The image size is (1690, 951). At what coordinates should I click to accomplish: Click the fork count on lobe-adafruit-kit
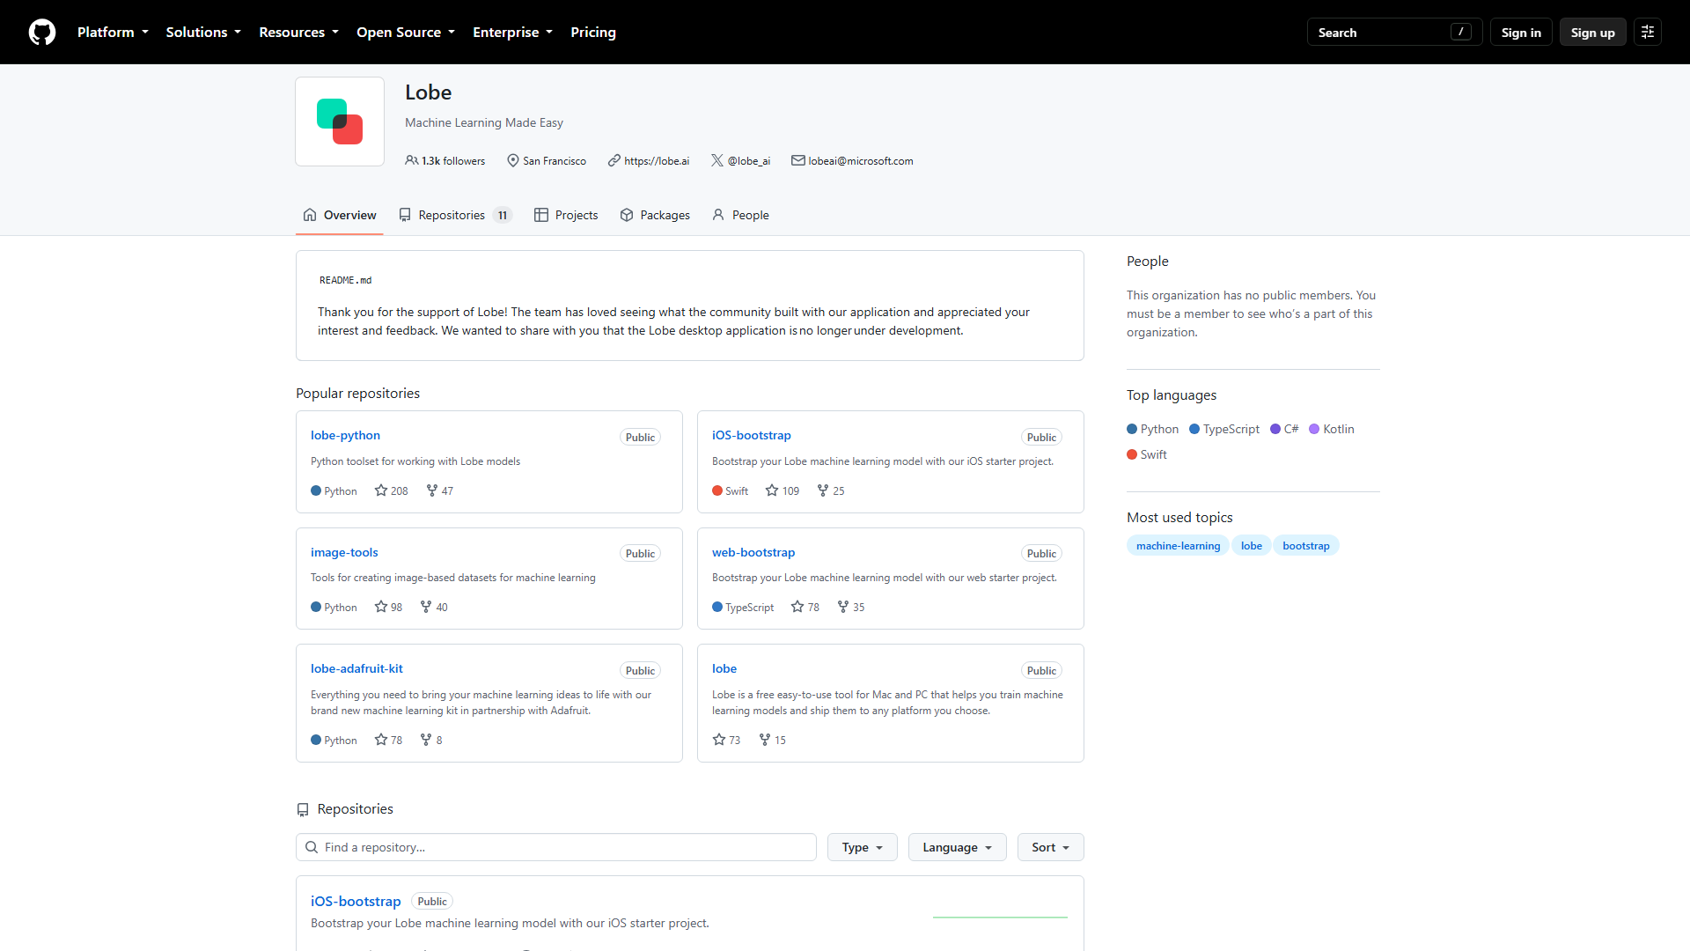(431, 740)
